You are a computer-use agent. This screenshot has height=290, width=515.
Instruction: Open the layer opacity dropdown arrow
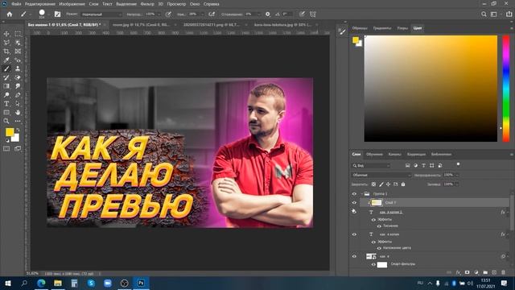tap(457, 175)
